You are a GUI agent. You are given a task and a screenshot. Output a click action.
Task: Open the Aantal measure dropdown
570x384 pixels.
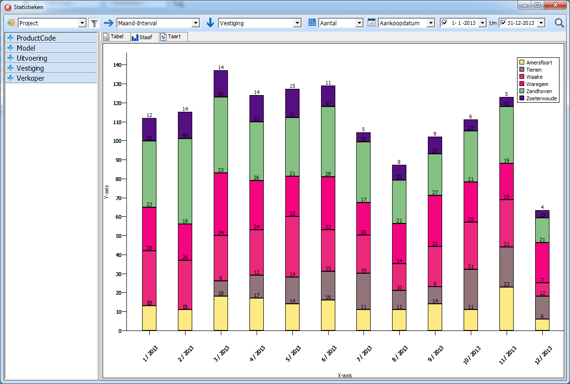(x=359, y=23)
